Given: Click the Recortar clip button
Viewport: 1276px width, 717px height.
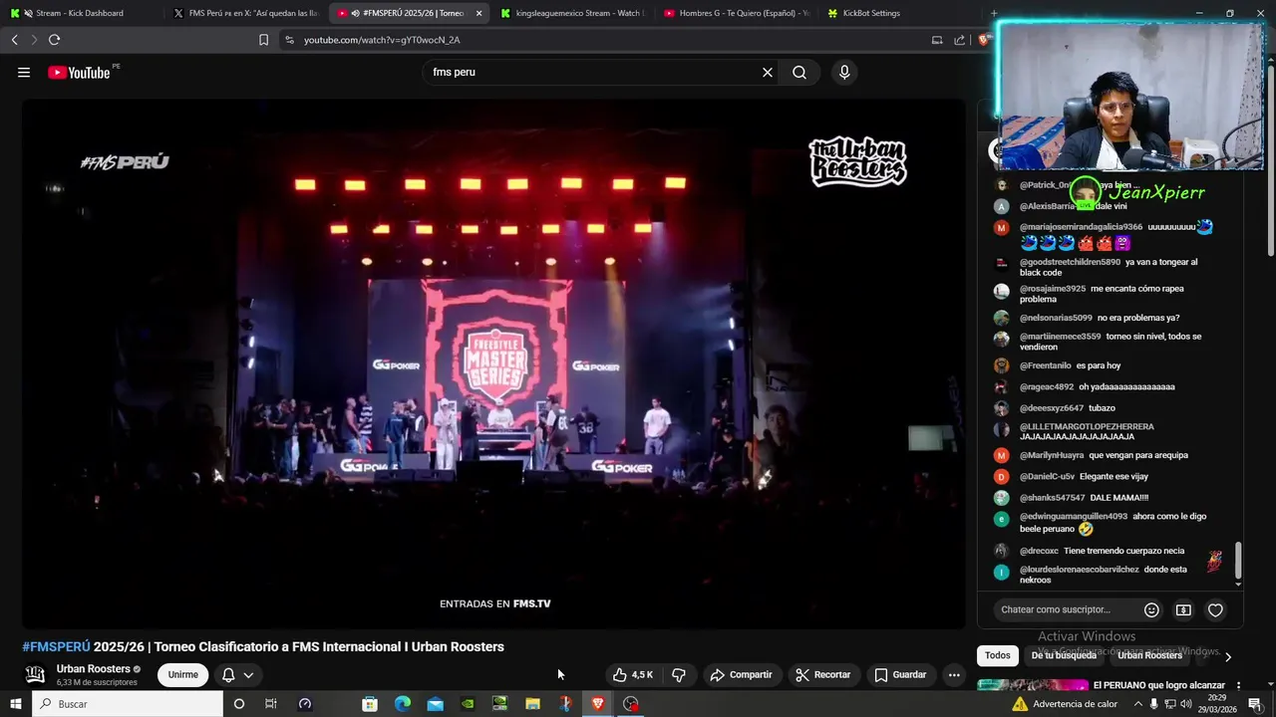Looking at the screenshot, I should coord(823,675).
